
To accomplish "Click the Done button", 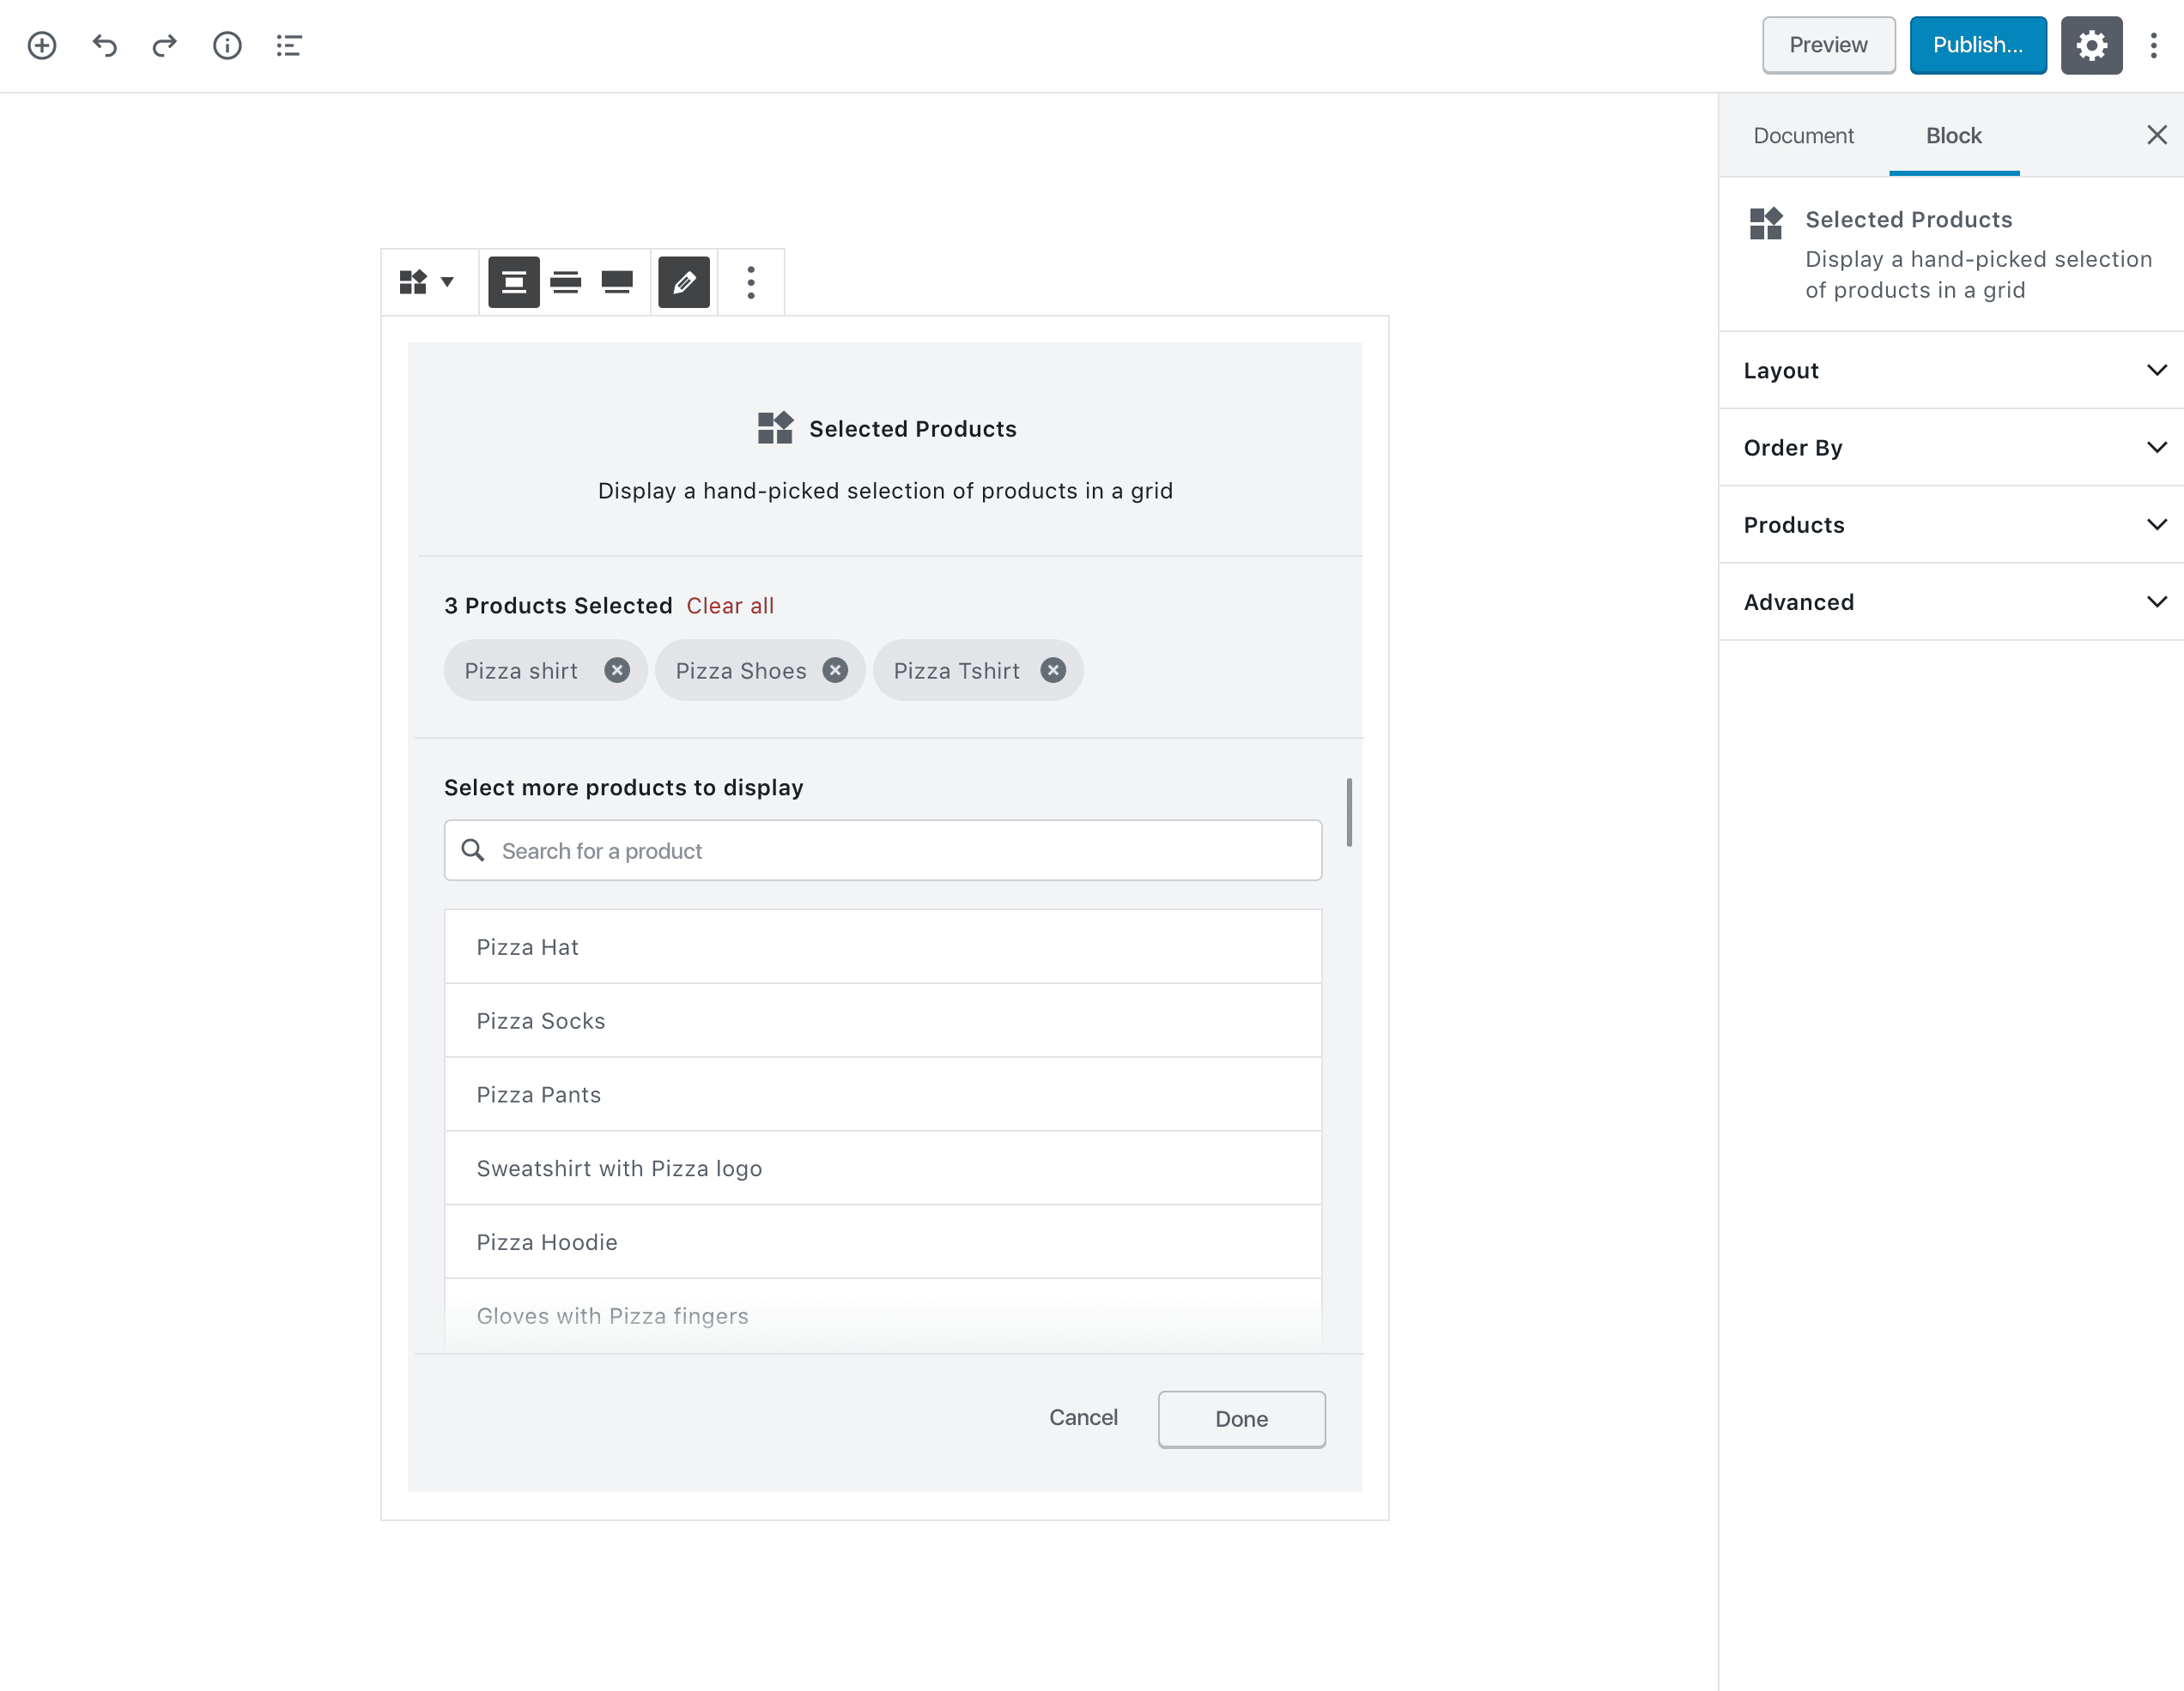I will pyautogui.click(x=1241, y=1419).
